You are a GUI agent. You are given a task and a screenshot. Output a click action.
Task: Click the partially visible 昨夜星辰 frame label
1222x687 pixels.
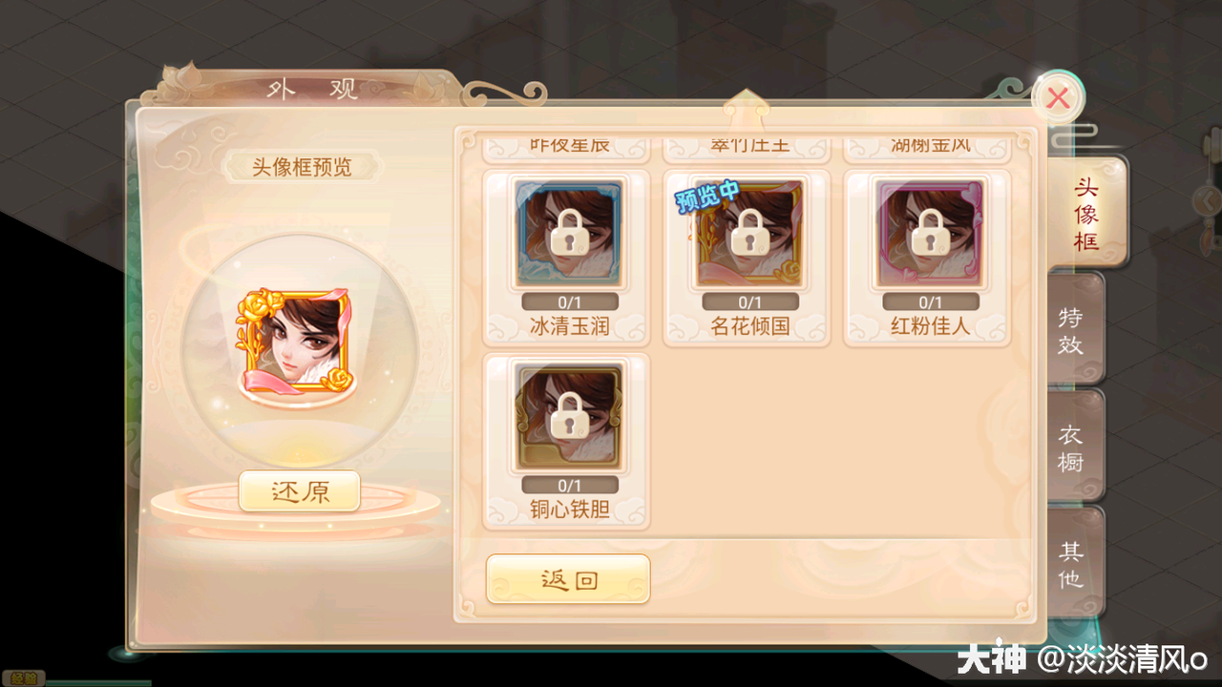click(x=569, y=145)
